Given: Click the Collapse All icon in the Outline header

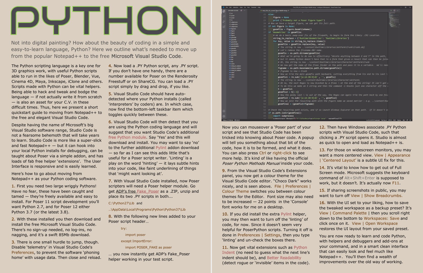Looking at the screenshot, I should [241, 11].
